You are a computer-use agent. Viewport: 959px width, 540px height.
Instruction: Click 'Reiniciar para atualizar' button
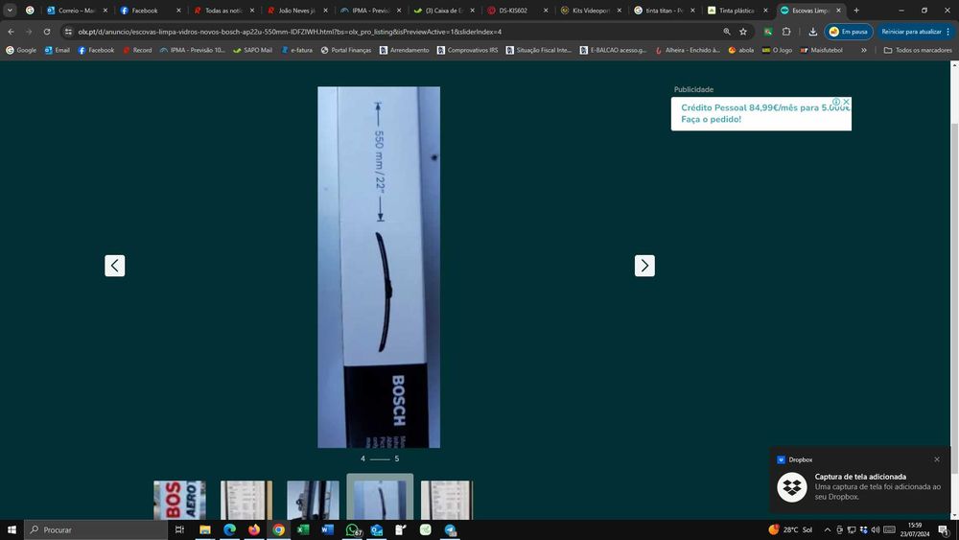915,32
